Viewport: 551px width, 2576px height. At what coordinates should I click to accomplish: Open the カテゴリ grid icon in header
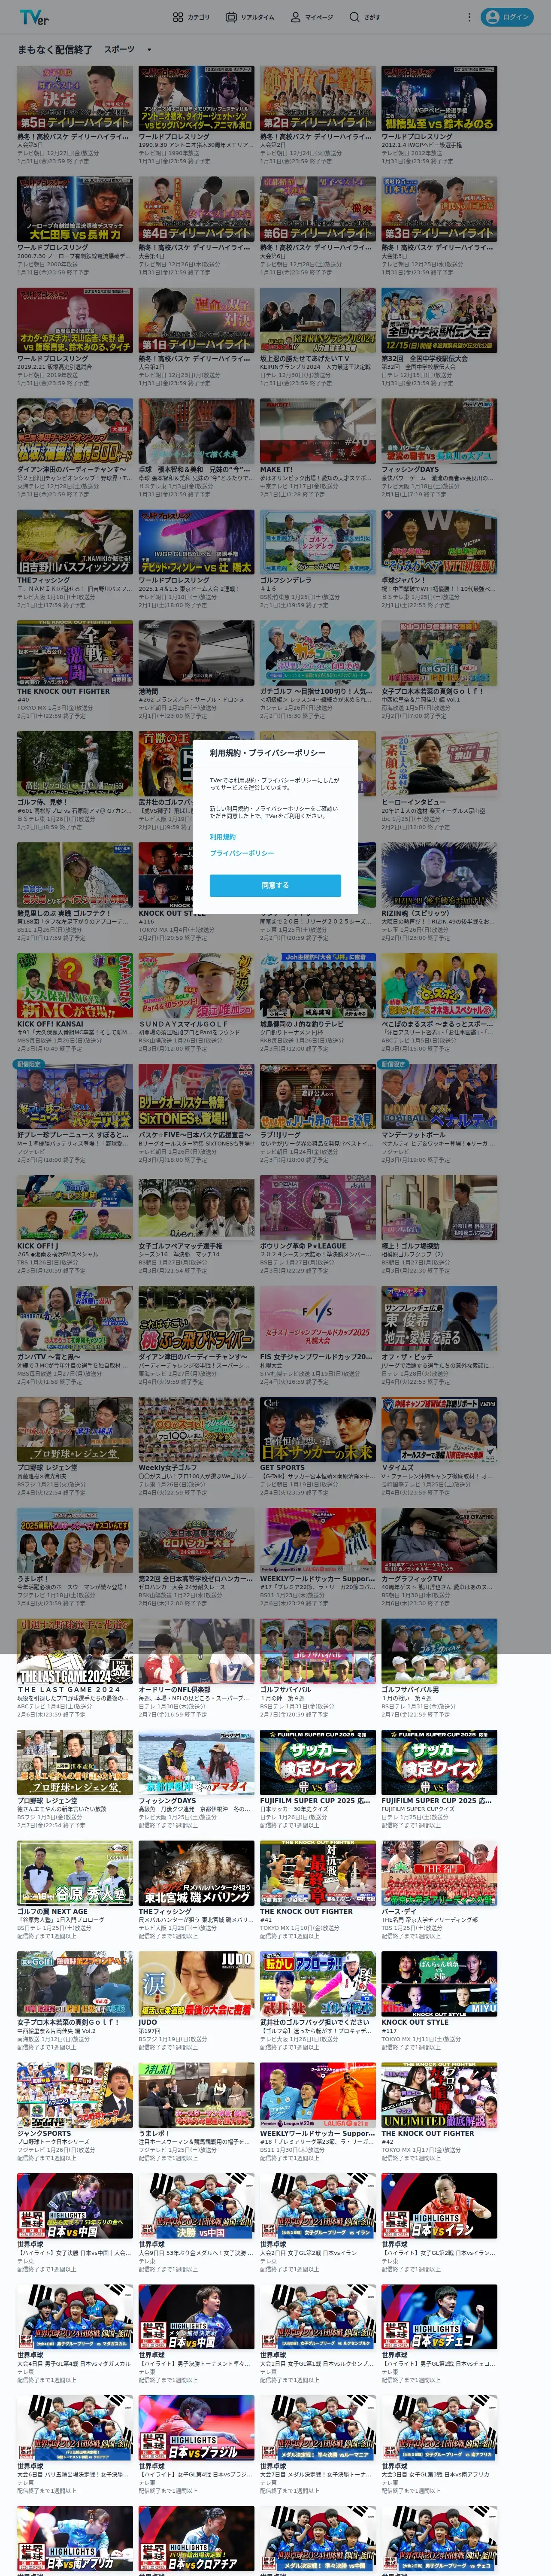click(x=178, y=17)
